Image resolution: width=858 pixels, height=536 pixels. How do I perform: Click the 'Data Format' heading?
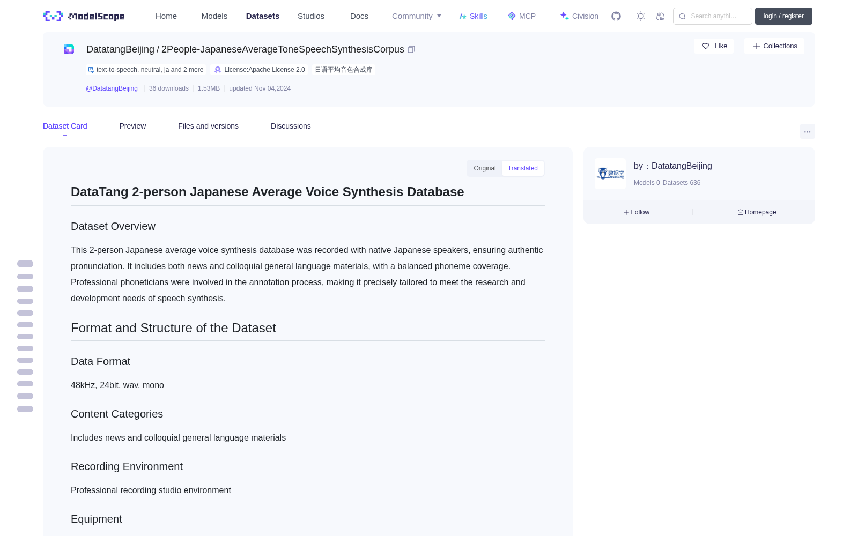pyautogui.click(x=100, y=361)
